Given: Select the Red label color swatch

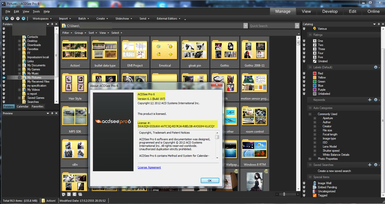Looking at the screenshot, I should coord(315,73).
